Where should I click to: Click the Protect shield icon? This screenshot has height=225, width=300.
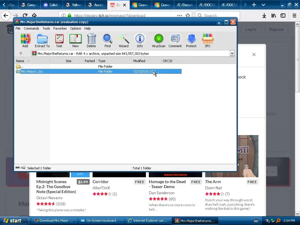coord(191,40)
